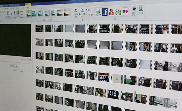
Task: Select all clips with 모두 선택
Action: (90, 15)
